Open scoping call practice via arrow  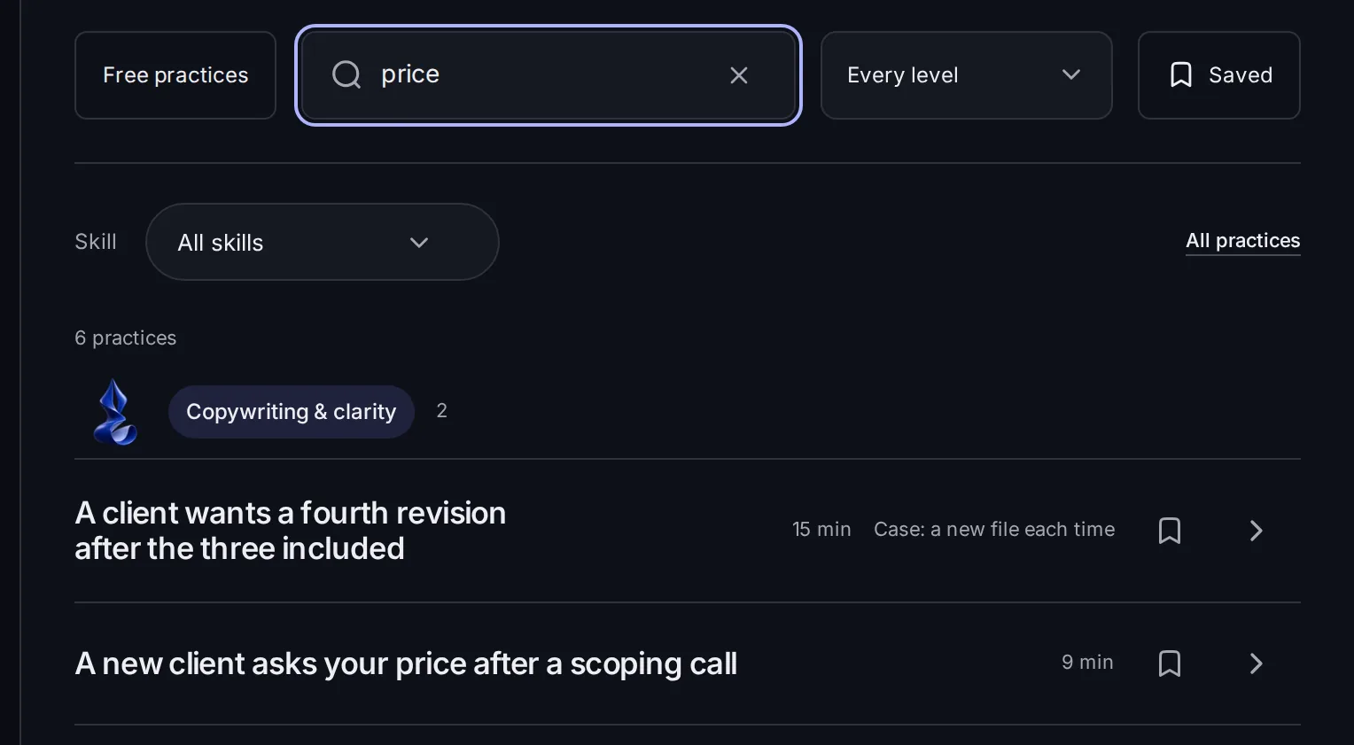(1256, 664)
